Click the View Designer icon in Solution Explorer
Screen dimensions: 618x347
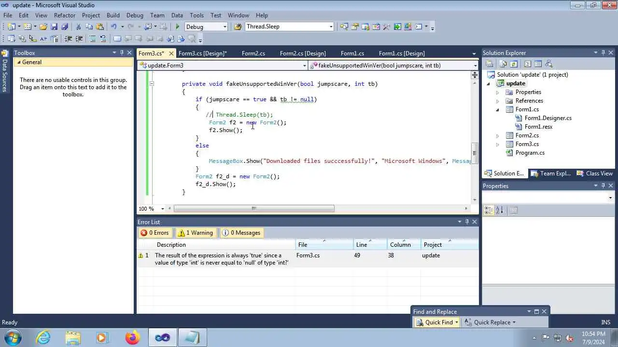538,64
